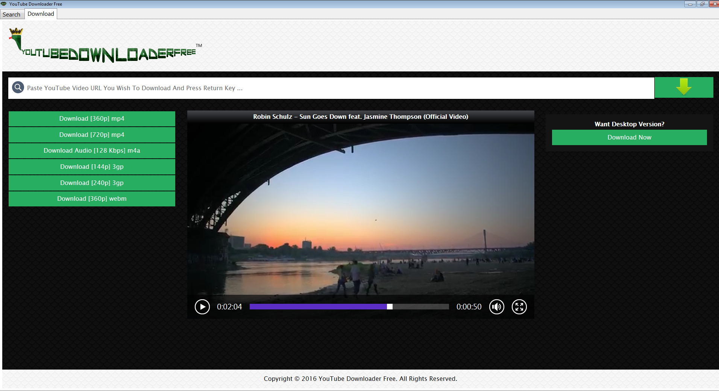
Task: Click Download [240p] 3gp button
Action: point(92,183)
